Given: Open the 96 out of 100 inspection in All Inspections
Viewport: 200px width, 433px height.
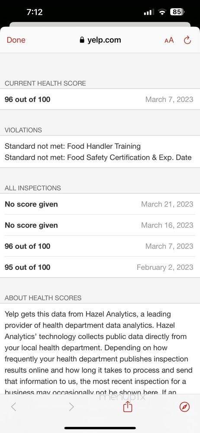Looking at the screenshot, I should click(100, 246).
